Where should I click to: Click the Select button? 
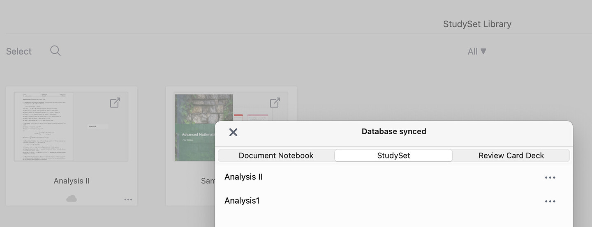19,51
